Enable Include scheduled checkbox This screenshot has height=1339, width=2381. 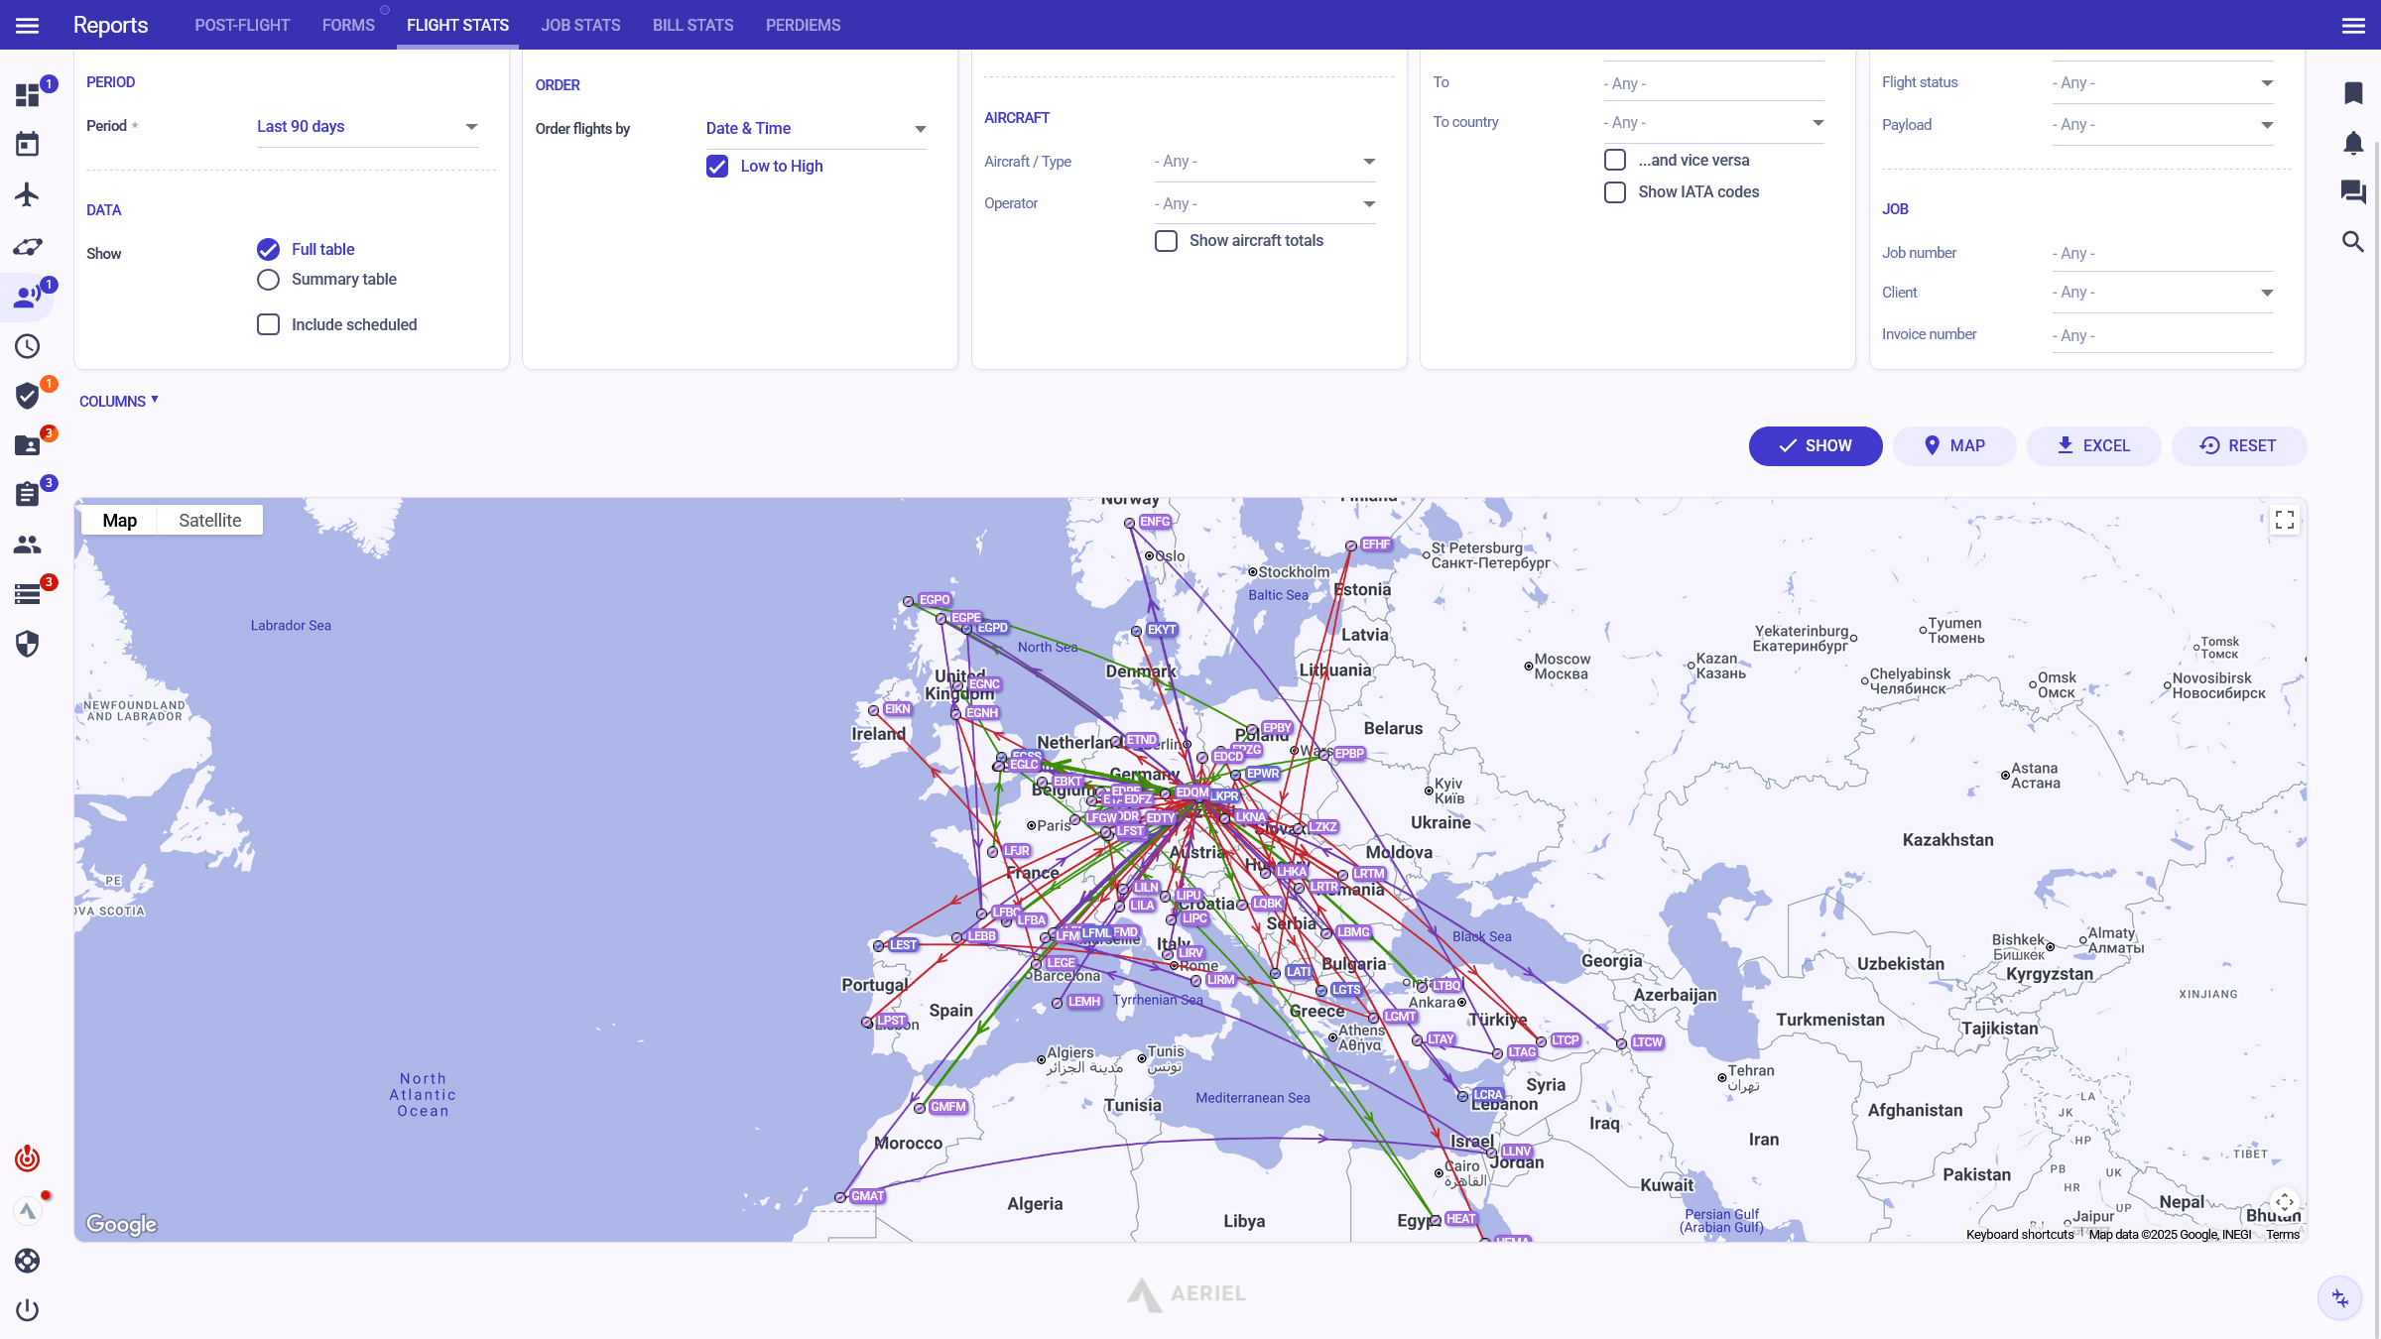pos(268,324)
